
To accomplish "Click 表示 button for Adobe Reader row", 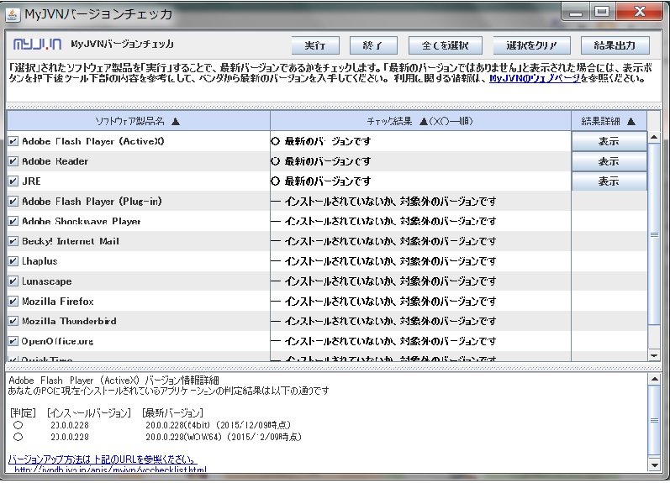I will pos(609,161).
